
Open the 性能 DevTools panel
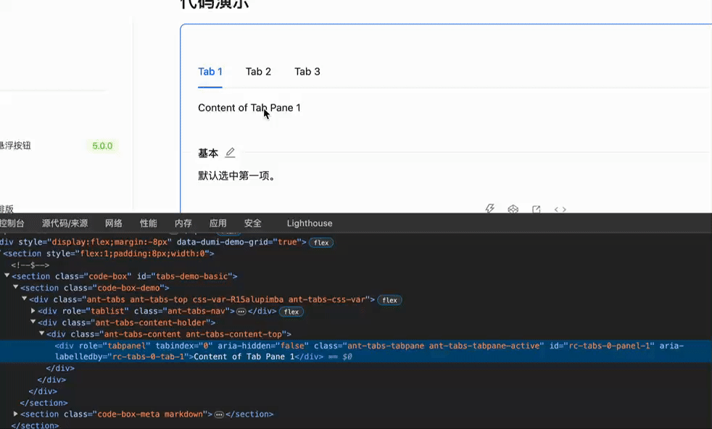tap(149, 223)
